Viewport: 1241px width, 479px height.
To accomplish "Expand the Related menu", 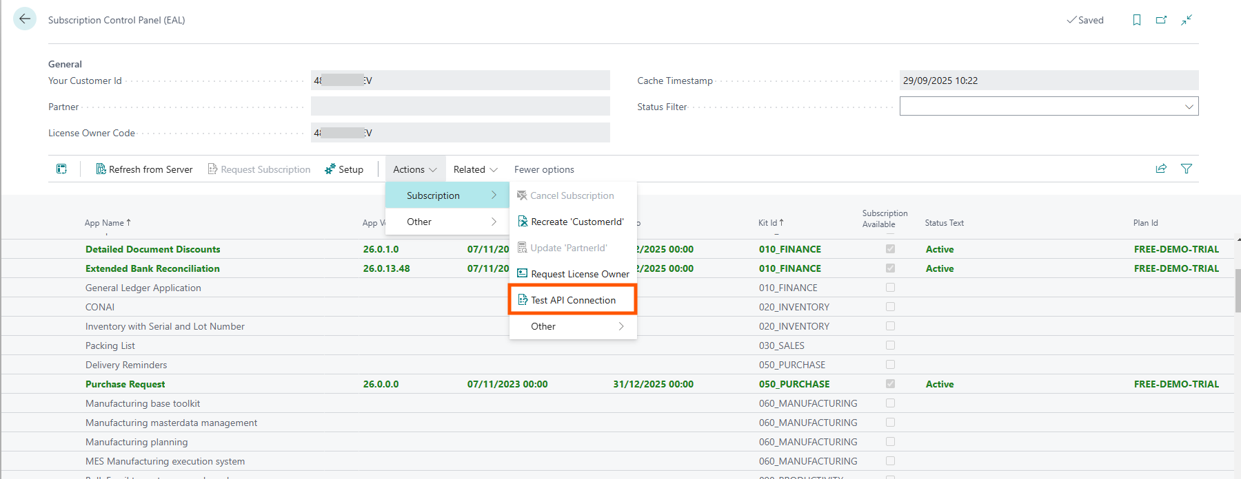I will pos(475,169).
